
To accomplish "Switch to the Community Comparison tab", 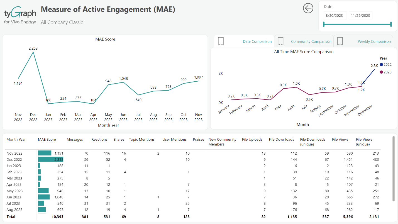I will tap(311, 42).
